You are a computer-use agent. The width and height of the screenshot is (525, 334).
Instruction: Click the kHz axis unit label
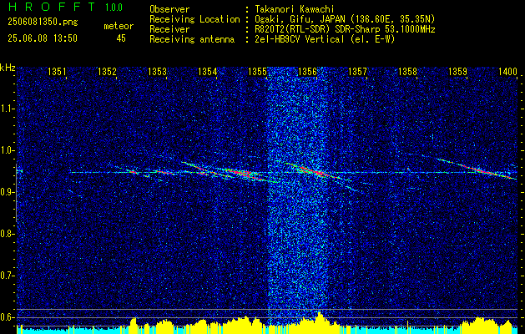coord(8,68)
